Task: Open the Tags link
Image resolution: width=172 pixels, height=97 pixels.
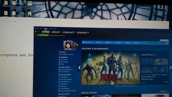Action: [x=62, y=64]
